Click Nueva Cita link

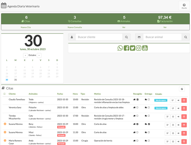point(26,27)
